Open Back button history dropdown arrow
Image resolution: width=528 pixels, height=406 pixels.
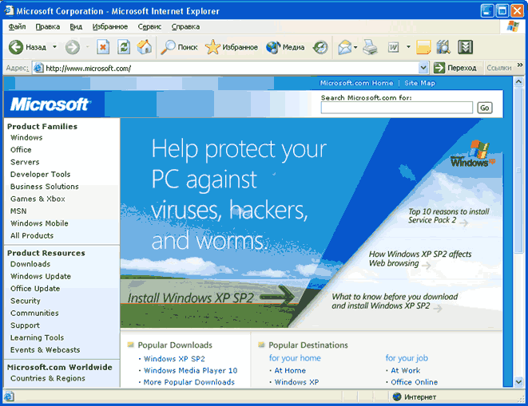coord(54,47)
